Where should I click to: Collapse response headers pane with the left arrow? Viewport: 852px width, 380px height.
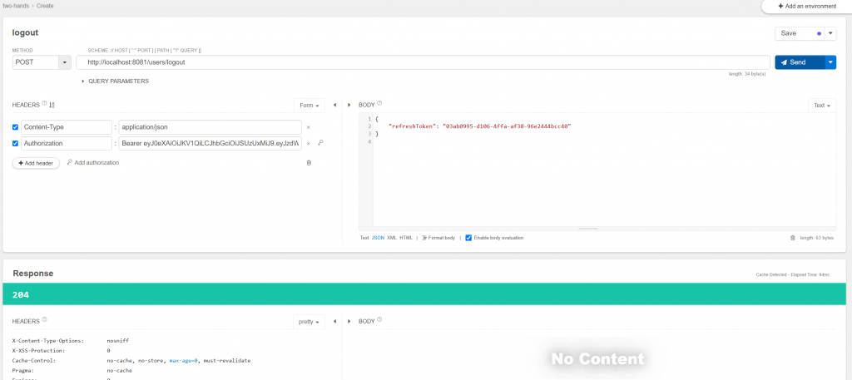pos(334,321)
